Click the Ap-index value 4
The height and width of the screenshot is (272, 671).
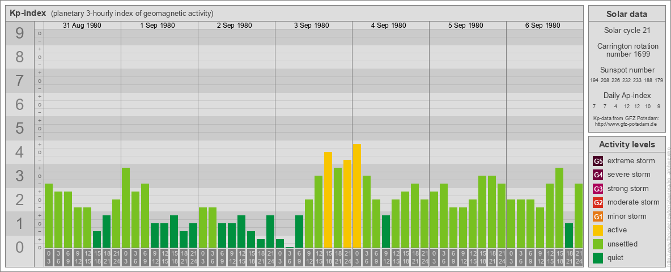(615, 106)
